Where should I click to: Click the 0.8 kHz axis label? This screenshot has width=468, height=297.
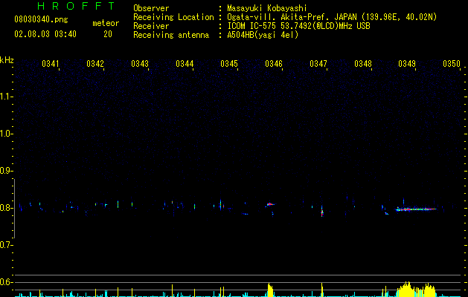pyautogui.click(x=6, y=208)
